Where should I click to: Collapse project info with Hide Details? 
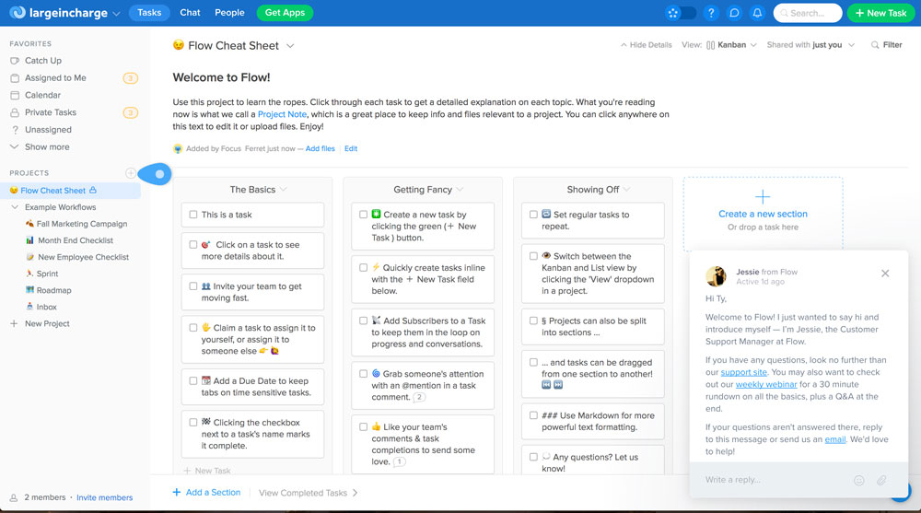pyautogui.click(x=647, y=44)
